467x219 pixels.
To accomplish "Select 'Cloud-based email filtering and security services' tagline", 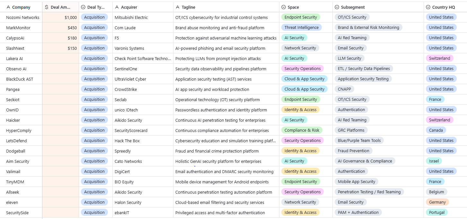I will click(x=220, y=202).
